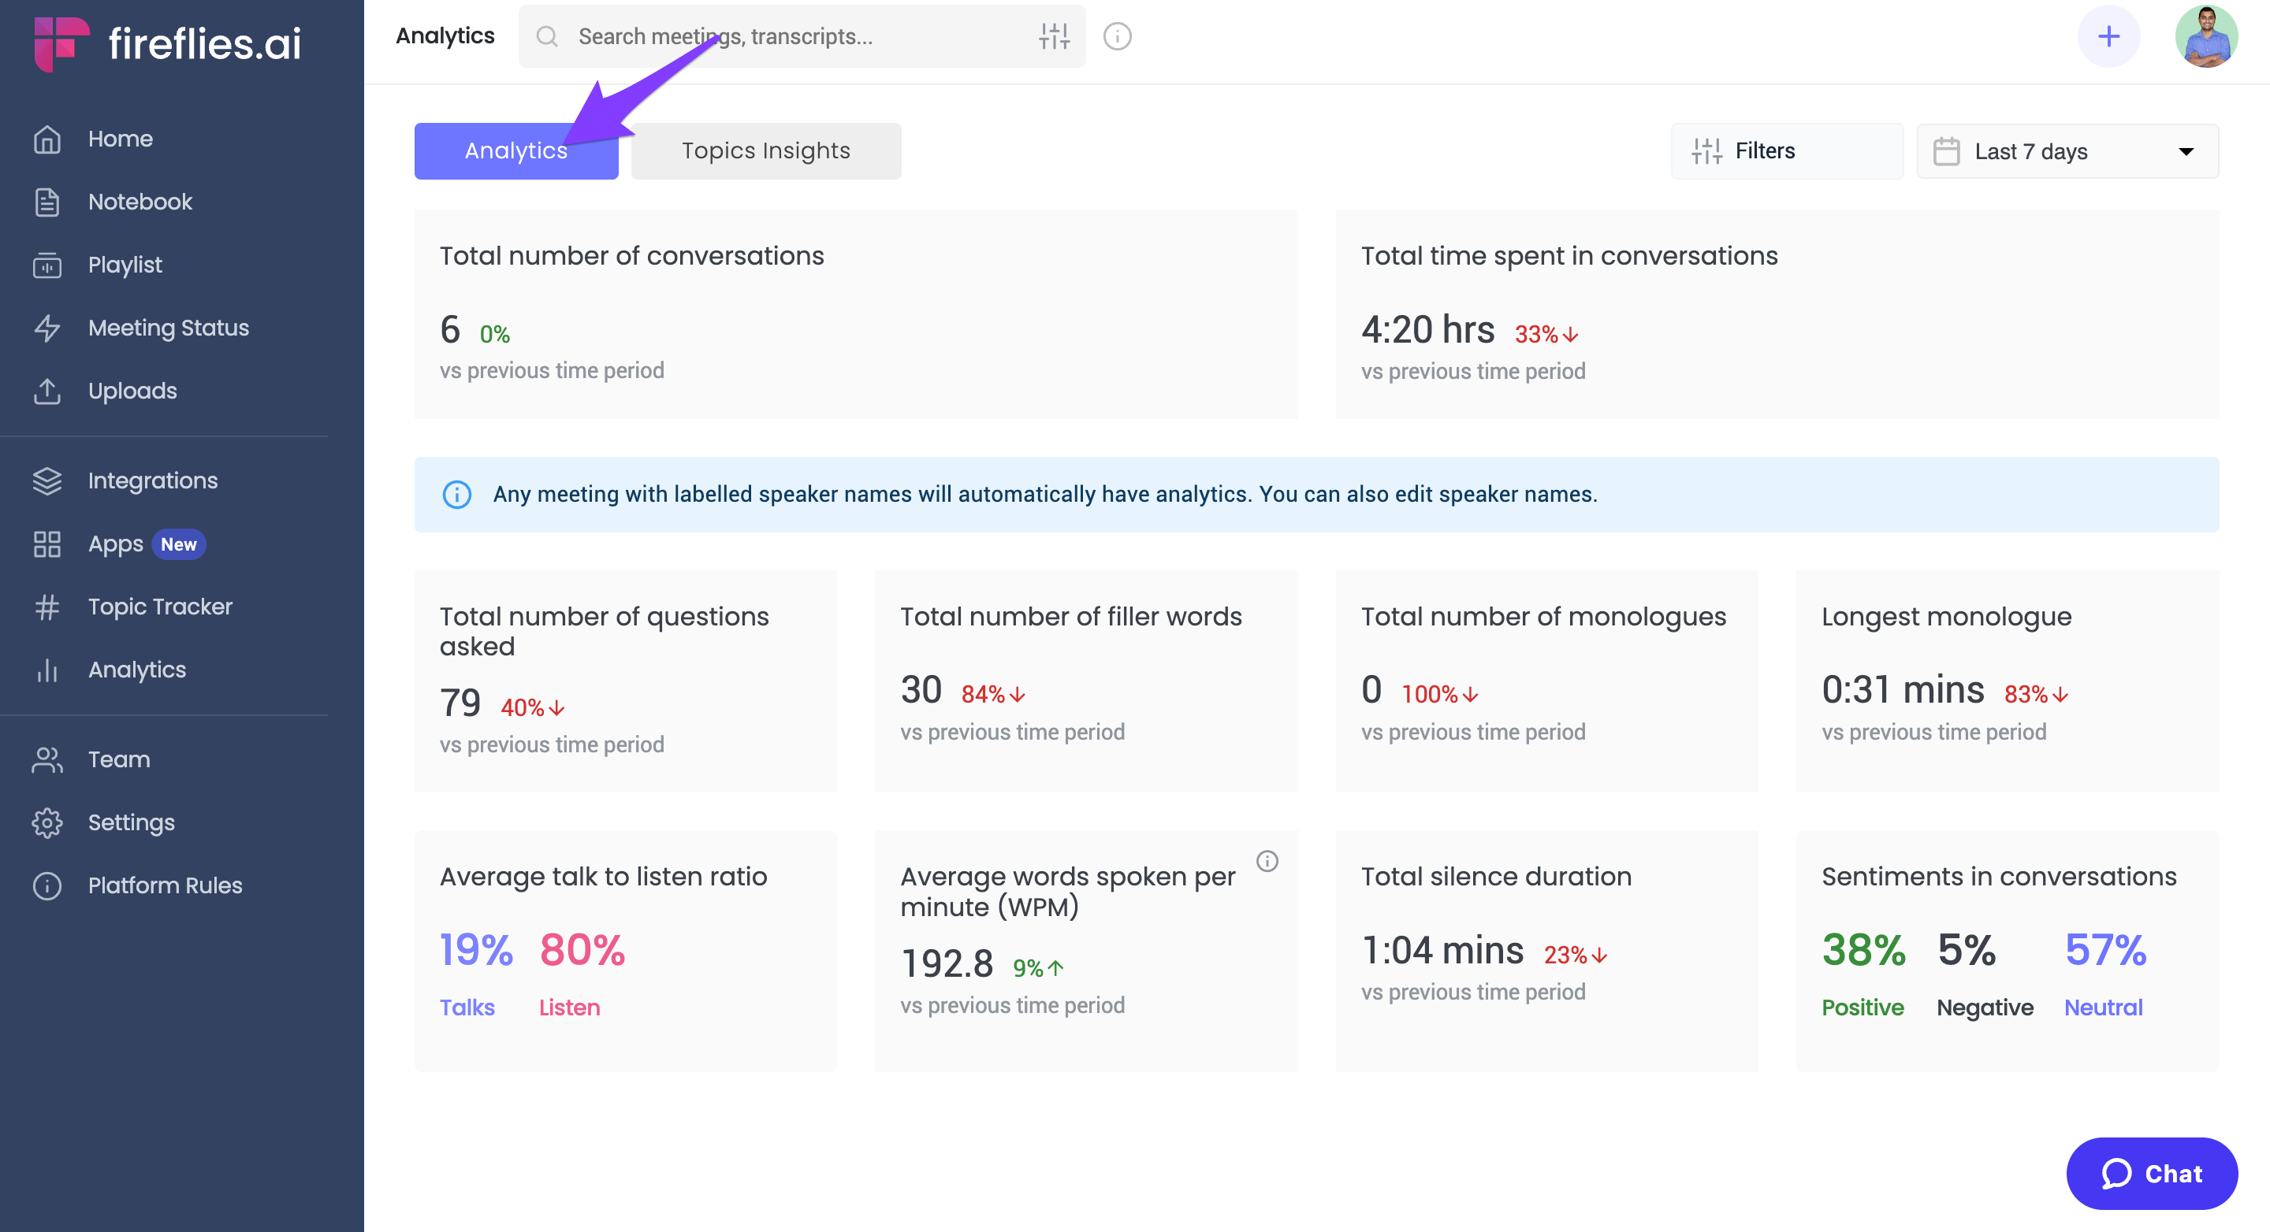Screen dimensions: 2270x1232
Task: Click the 19% Talks percentage
Action: click(x=476, y=951)
